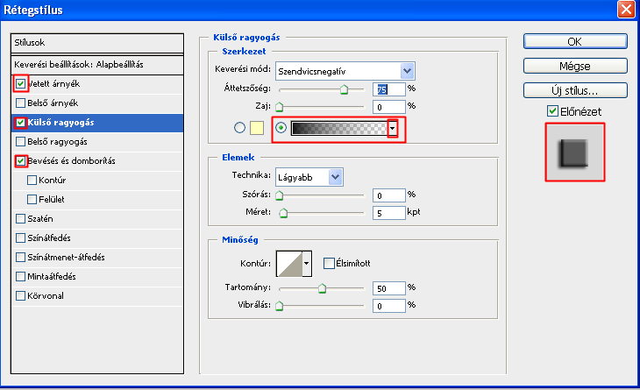Click the Szórás slider handle
This screenshot has width=640, height=390.
(x=279, y=195)
